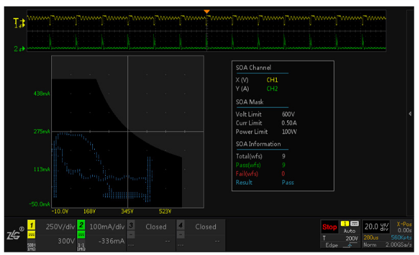Viewport: 419px width, 255px height.
Task: Click 2.00GSa/s sample rate value
Action: point(398,245)
